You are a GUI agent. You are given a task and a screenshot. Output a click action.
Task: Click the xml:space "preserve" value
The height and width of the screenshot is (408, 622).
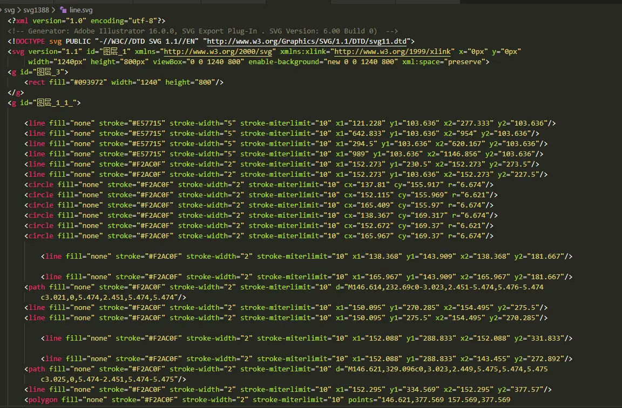(464, 62)
